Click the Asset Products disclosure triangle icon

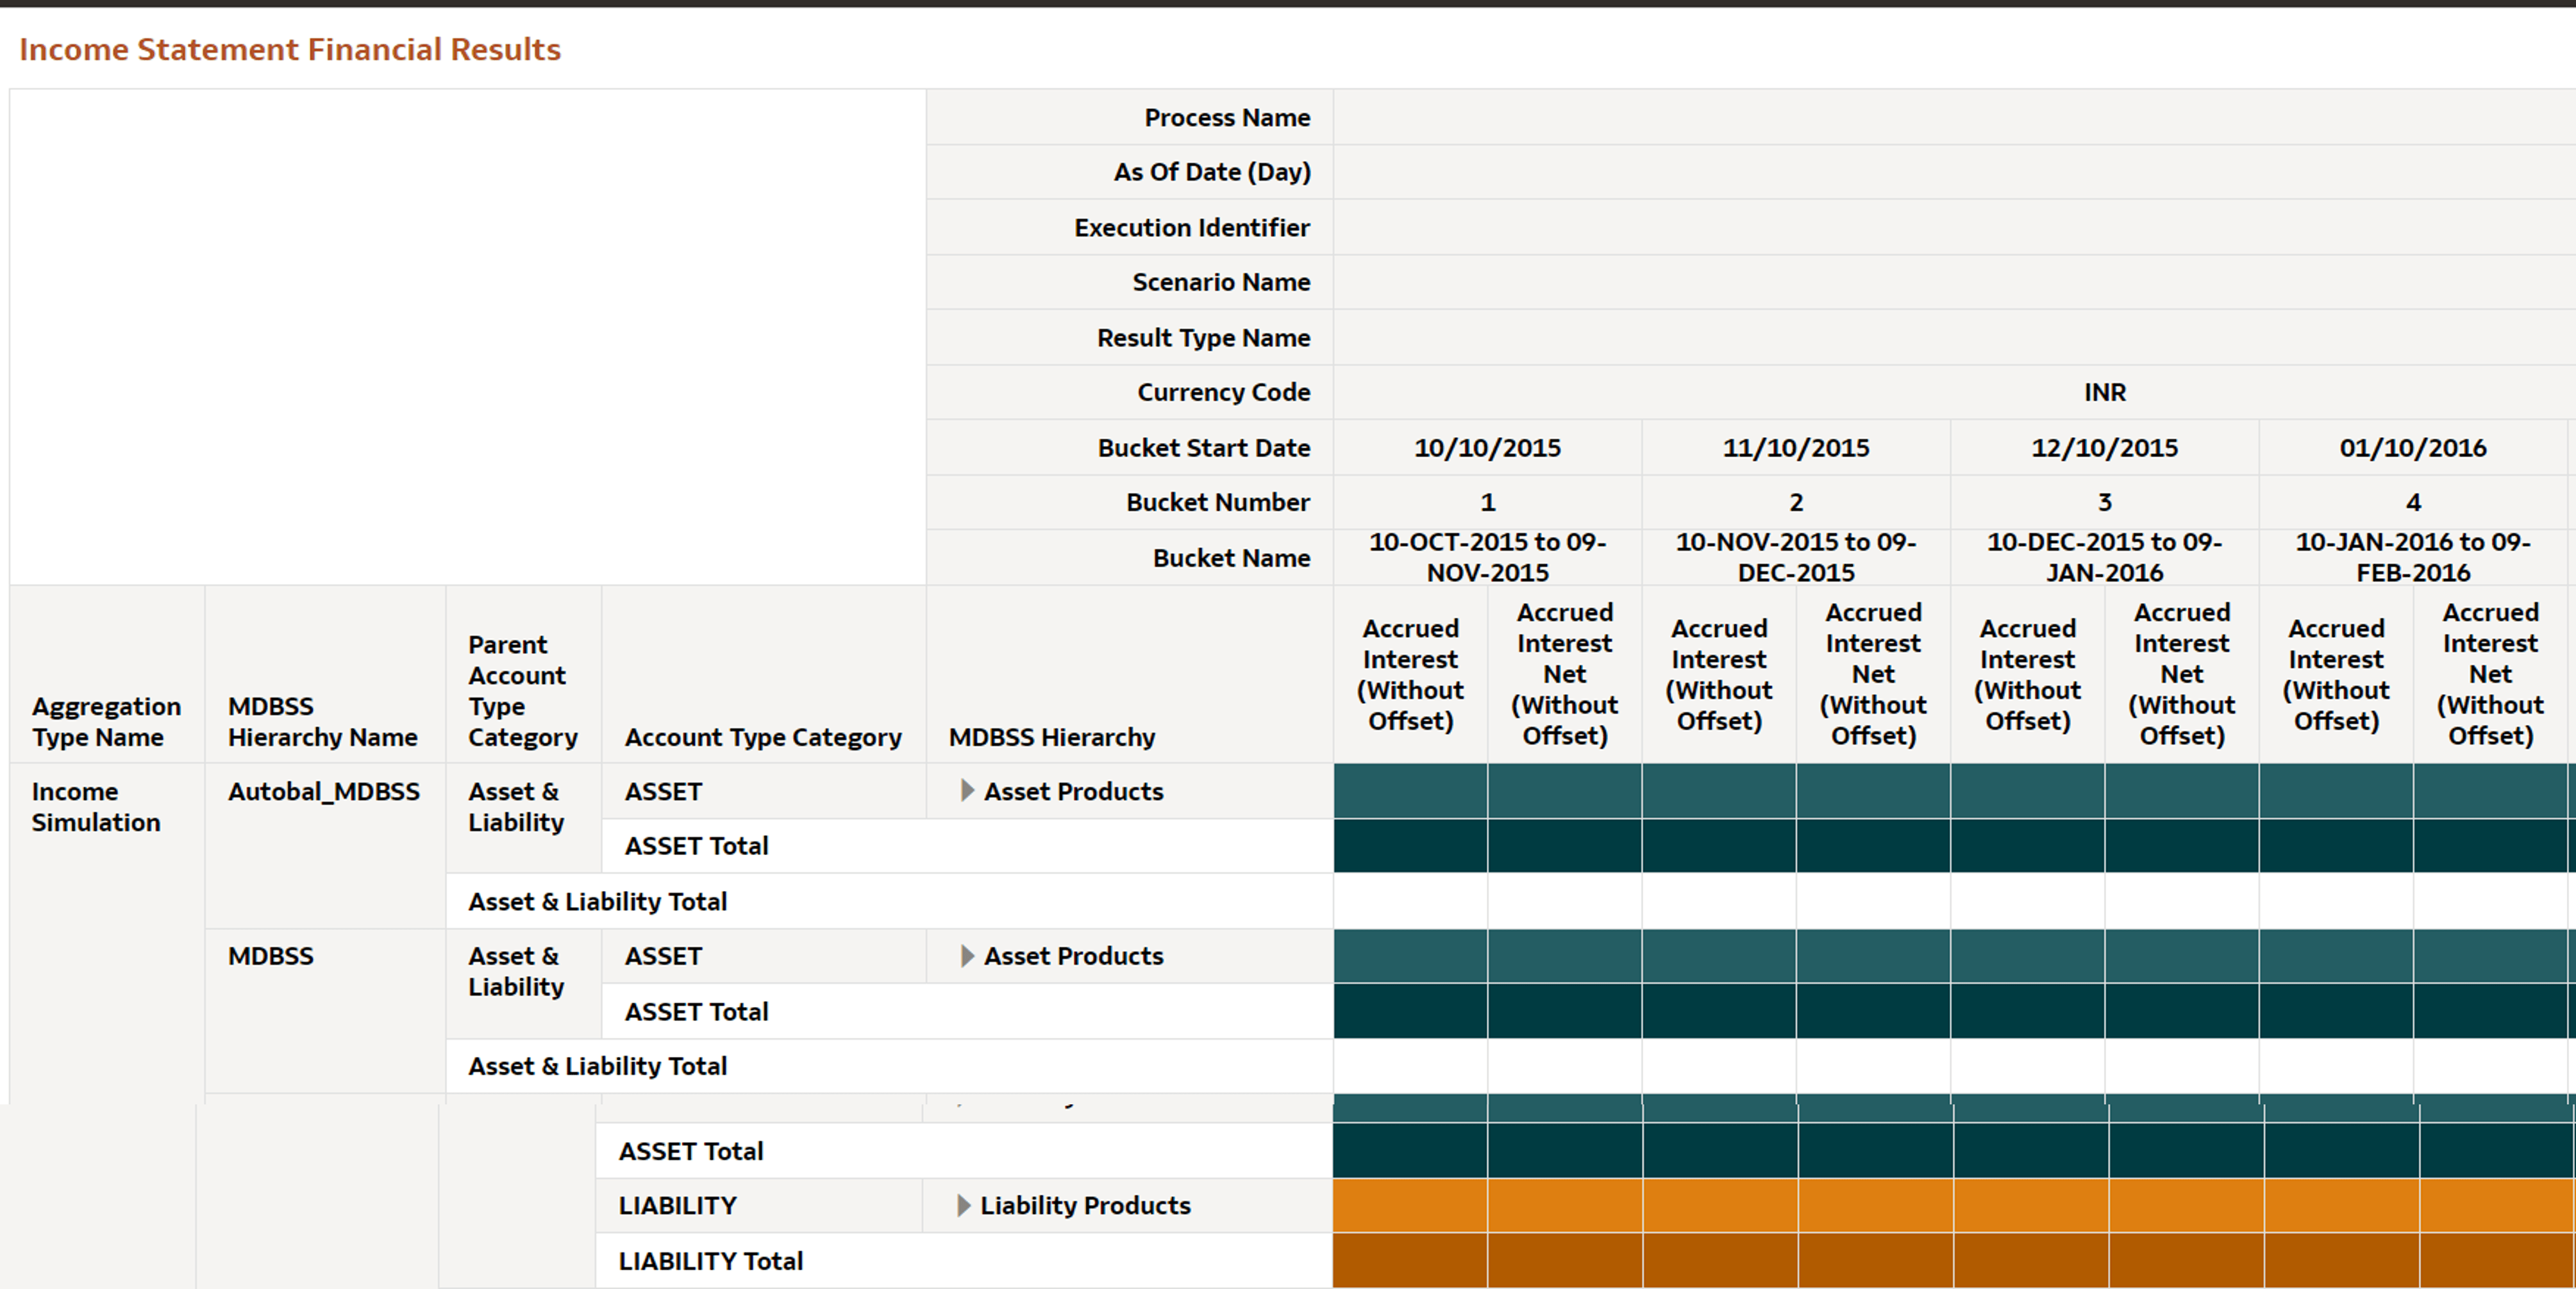(967, 791)
